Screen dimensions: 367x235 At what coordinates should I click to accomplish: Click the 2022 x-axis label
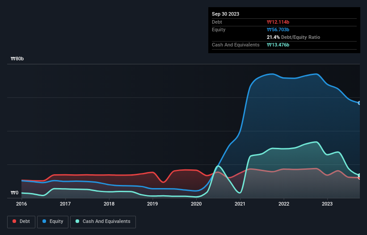[x=284, y=204]
